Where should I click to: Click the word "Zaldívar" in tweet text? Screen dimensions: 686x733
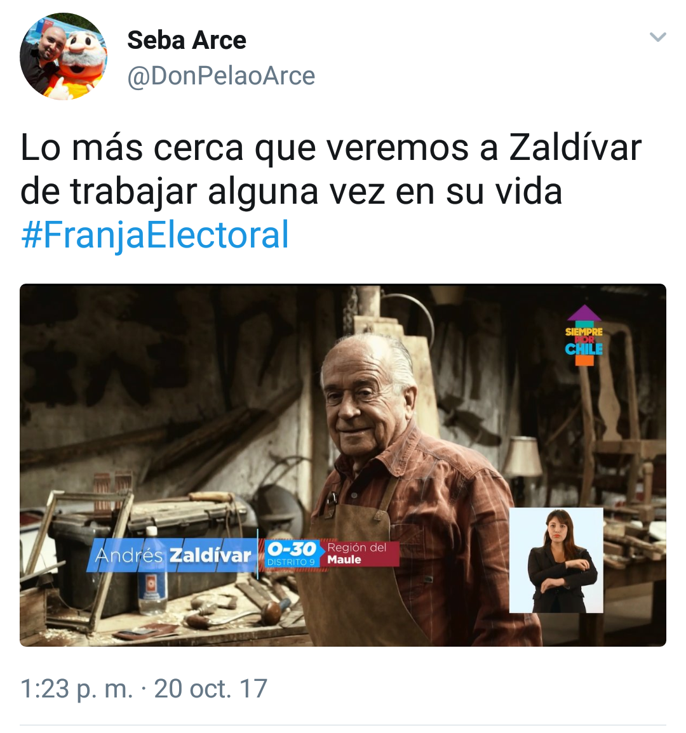pos(575,148)
